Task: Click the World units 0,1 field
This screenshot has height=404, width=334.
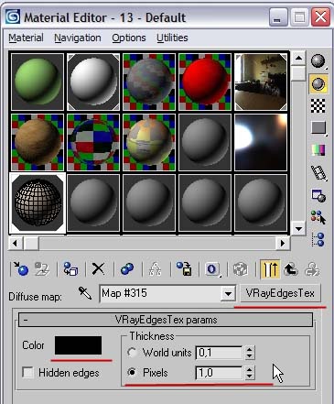Action: coord(220,353)
